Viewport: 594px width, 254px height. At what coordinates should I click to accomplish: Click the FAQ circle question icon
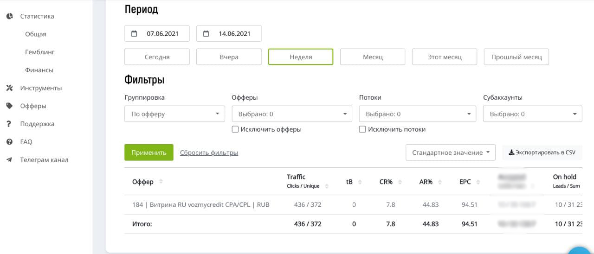9,142
